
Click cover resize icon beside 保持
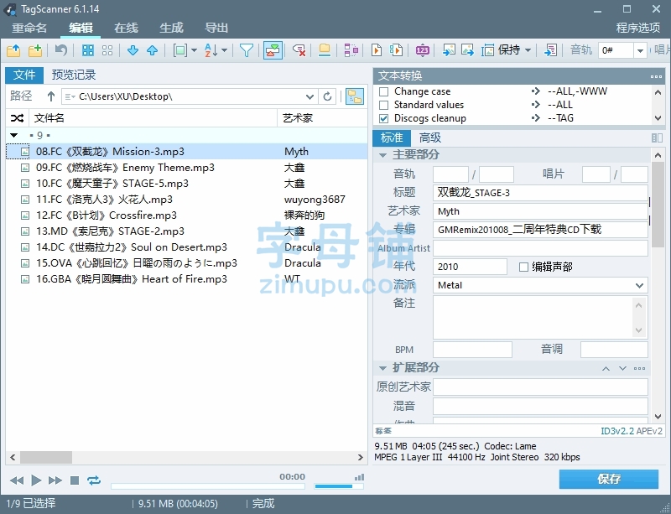click(487, 50)
